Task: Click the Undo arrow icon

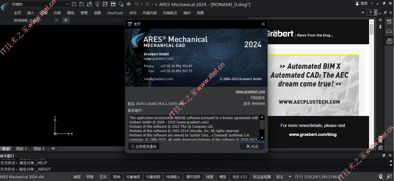Action: click(137, 4)
